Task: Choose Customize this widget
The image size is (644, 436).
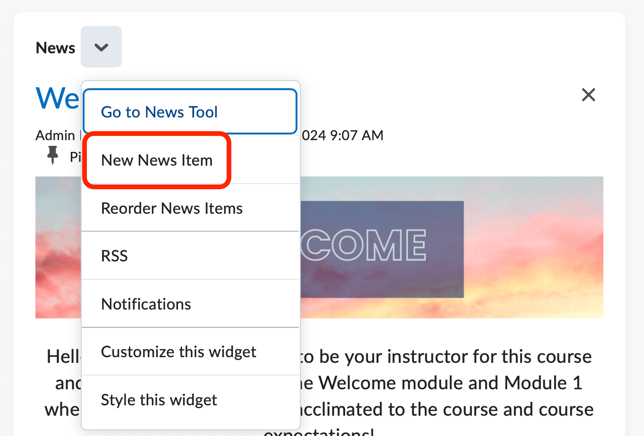Action: tap(178, 352)
